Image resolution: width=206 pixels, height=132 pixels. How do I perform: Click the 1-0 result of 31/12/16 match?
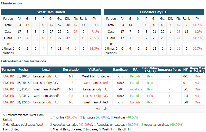[x=71, y=102]
